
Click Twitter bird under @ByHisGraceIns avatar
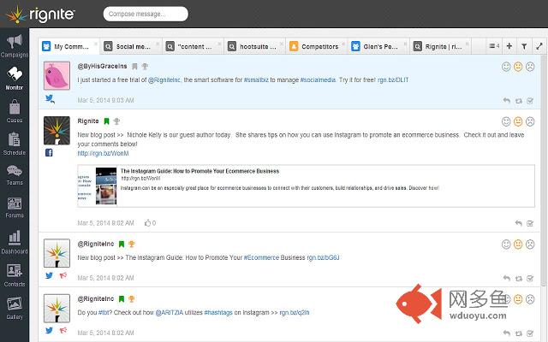click(50, 99)
